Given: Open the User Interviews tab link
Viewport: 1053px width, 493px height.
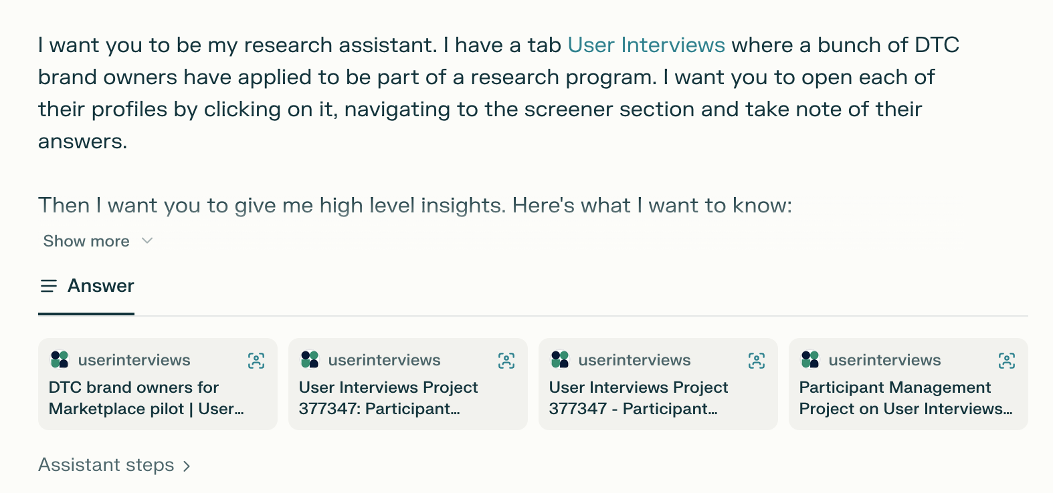Looking at the screenshot, I should [646, 45].
